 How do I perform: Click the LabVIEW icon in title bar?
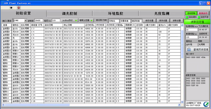(x=2, y=3)
